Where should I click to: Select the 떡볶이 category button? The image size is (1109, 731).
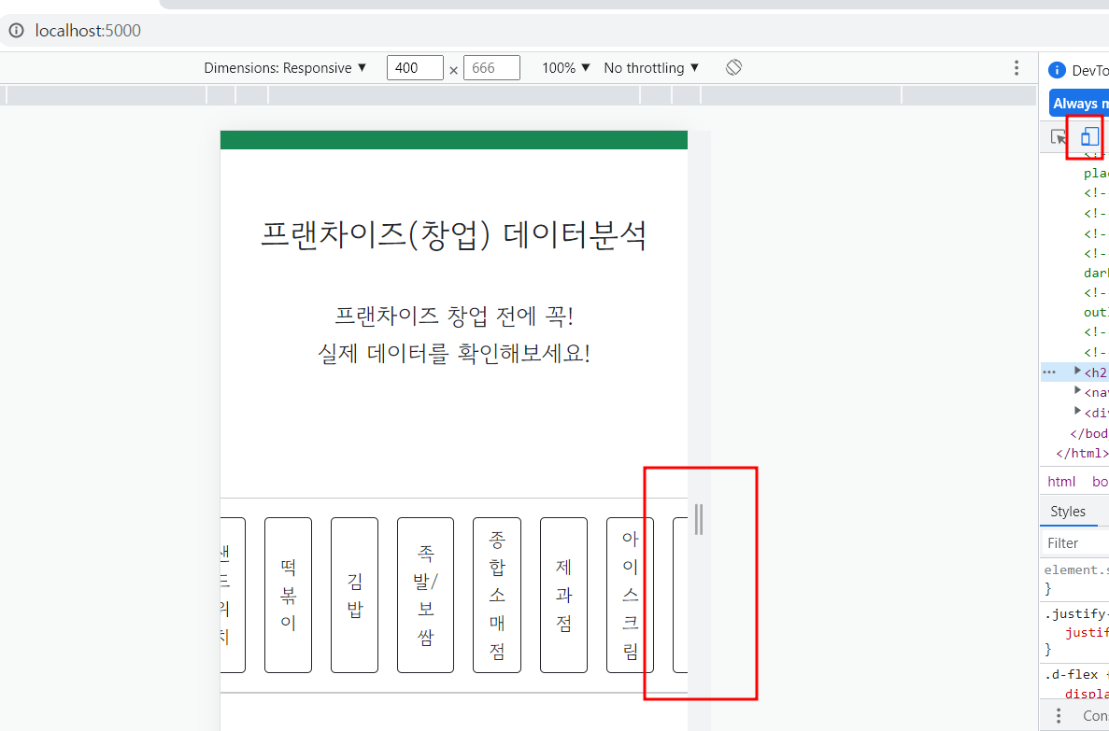click(x=288, y=596)
